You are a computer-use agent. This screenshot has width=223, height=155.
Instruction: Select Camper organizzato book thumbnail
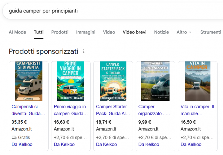(x=155, y=81)
